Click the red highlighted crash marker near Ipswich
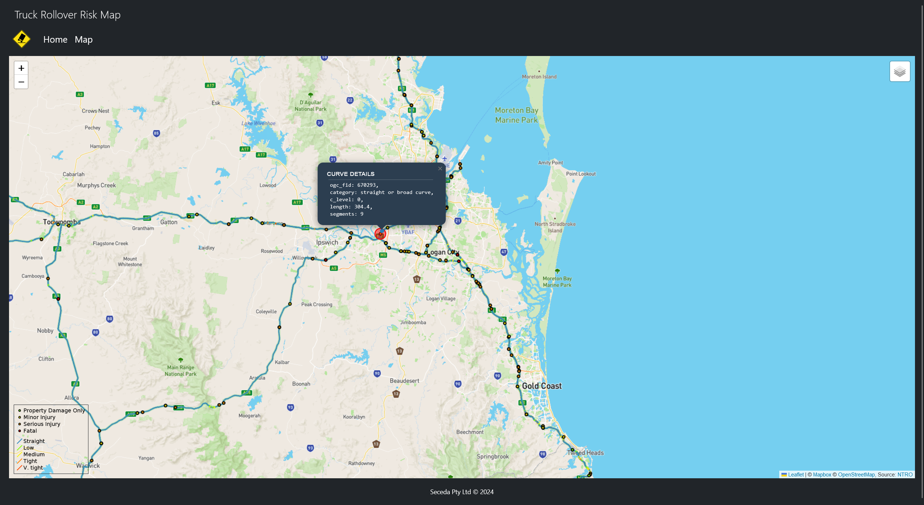The height and width of the screenshot is (505, 924). click(x=380, y=234)
